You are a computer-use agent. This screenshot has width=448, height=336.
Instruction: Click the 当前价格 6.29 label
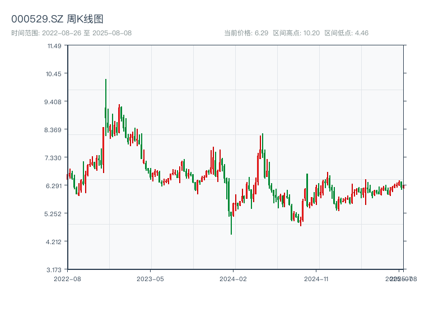coord(246,33)
